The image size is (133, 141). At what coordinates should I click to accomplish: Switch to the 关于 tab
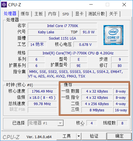click(x=113, y=14)
